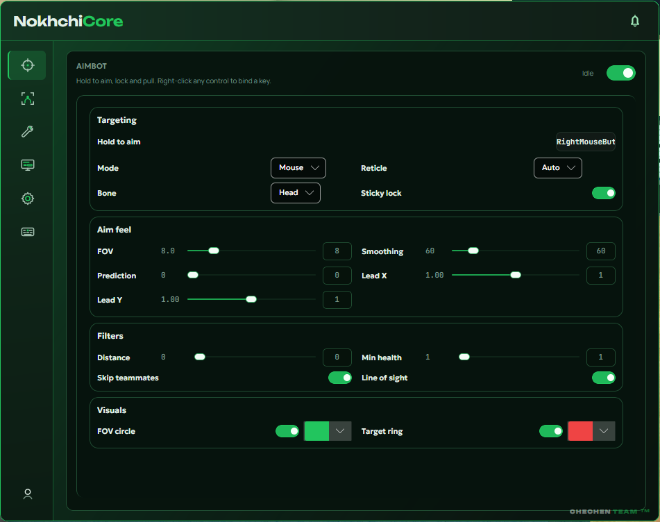Screen dimensions: 660x522
Task: Click the Prediction slider handle
Action: point(193,275)
